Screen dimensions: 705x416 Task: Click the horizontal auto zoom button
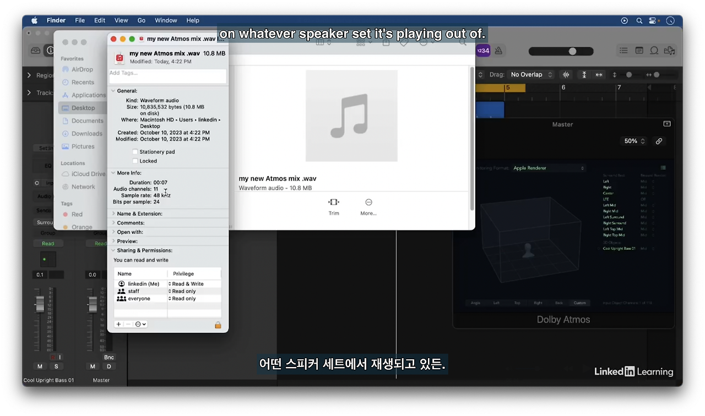pyautogui.click(x=599, y=75)
